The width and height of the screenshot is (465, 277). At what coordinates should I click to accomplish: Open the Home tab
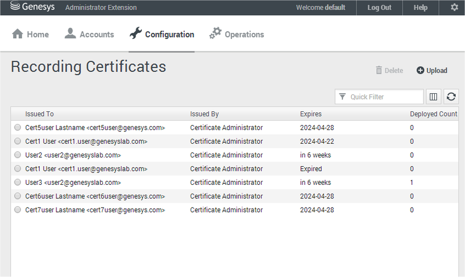click(30, 34)
